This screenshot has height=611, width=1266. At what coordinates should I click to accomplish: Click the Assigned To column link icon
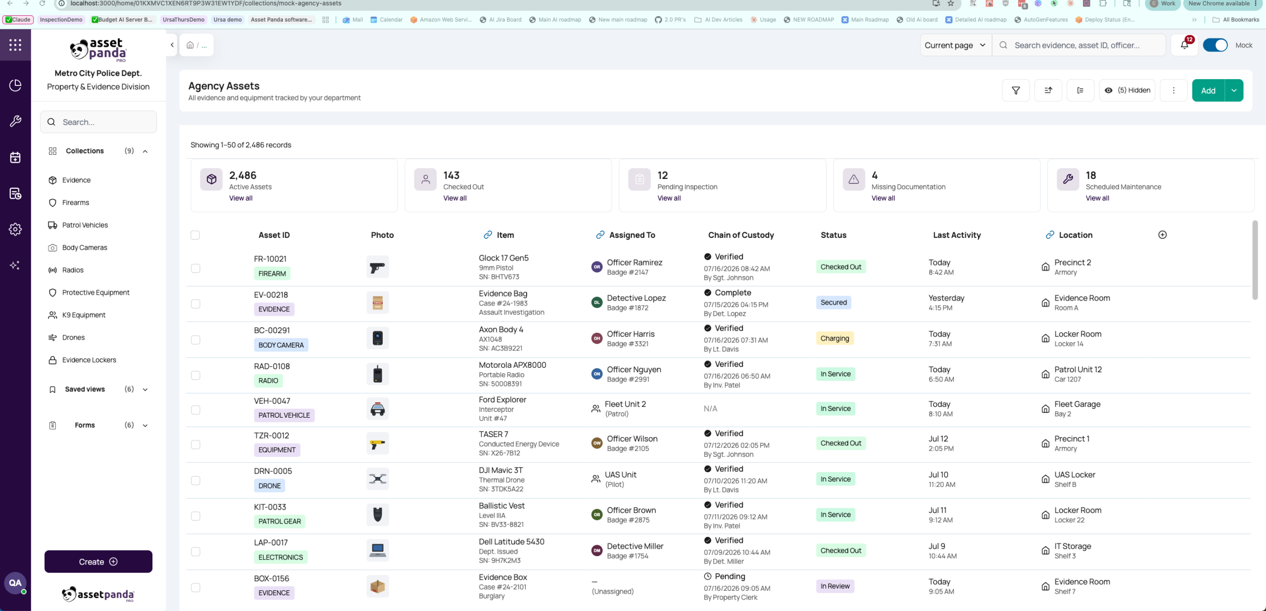(600, 235)
